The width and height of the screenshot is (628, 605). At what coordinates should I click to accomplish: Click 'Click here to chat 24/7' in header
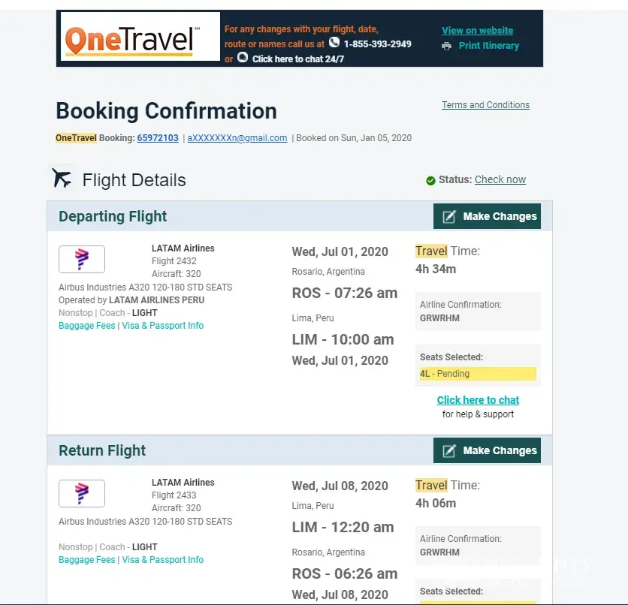click(x=298, y=59)
